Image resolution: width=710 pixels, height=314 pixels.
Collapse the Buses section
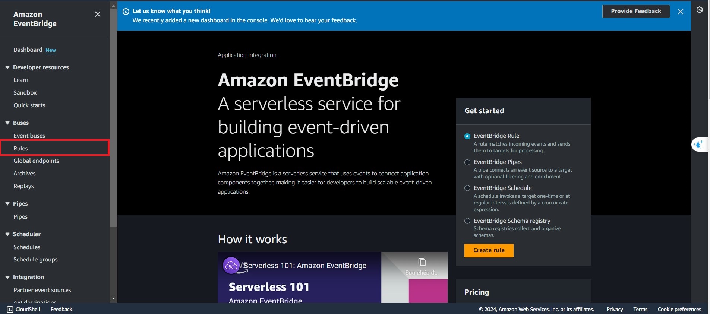pyautogui.click(x=7, y=123)
